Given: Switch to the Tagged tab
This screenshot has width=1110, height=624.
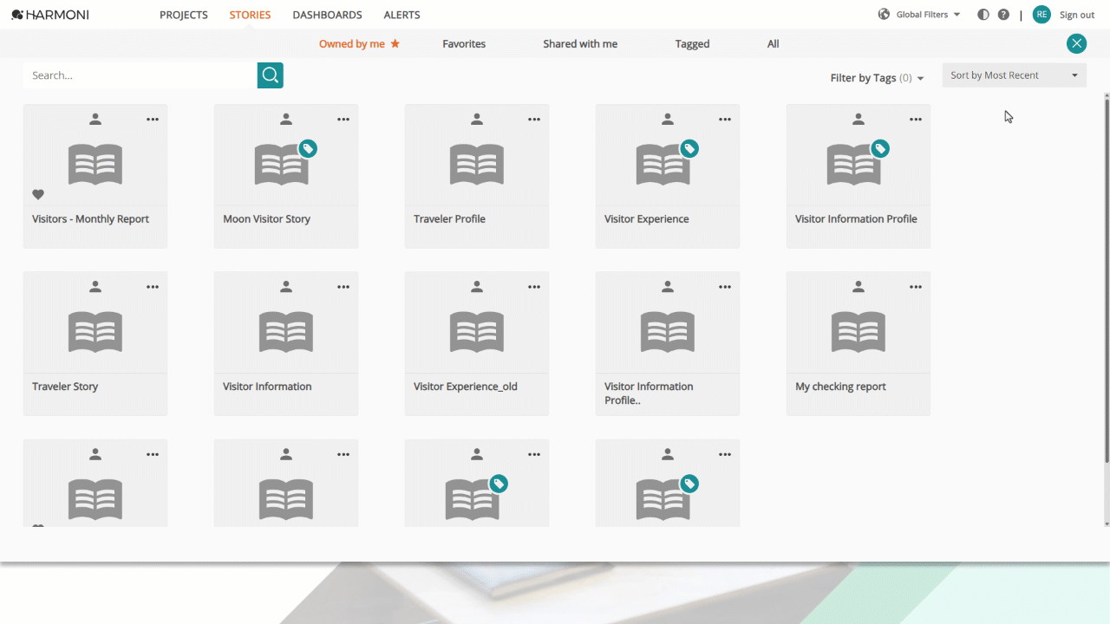Looking at the screenshot, I should click(693, 44).
